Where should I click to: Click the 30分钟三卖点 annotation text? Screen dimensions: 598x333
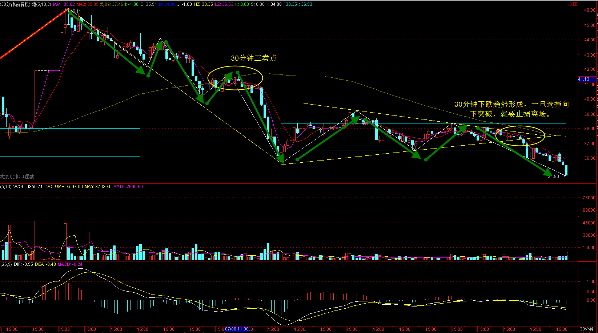254,58
